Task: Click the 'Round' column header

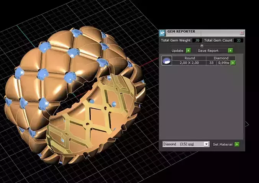Action: tap(190, 58)
